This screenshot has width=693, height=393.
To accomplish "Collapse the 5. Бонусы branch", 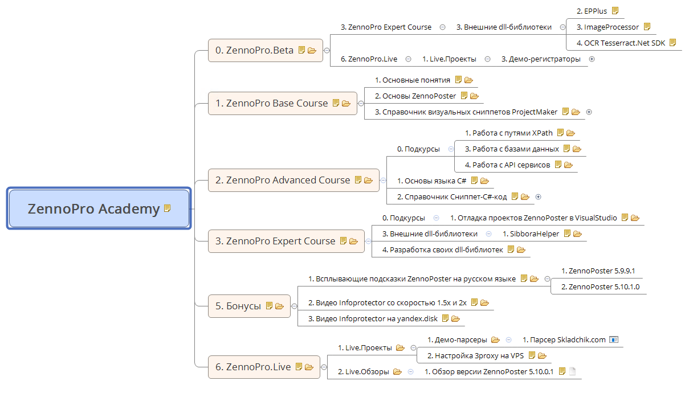I will click(294, 306).
